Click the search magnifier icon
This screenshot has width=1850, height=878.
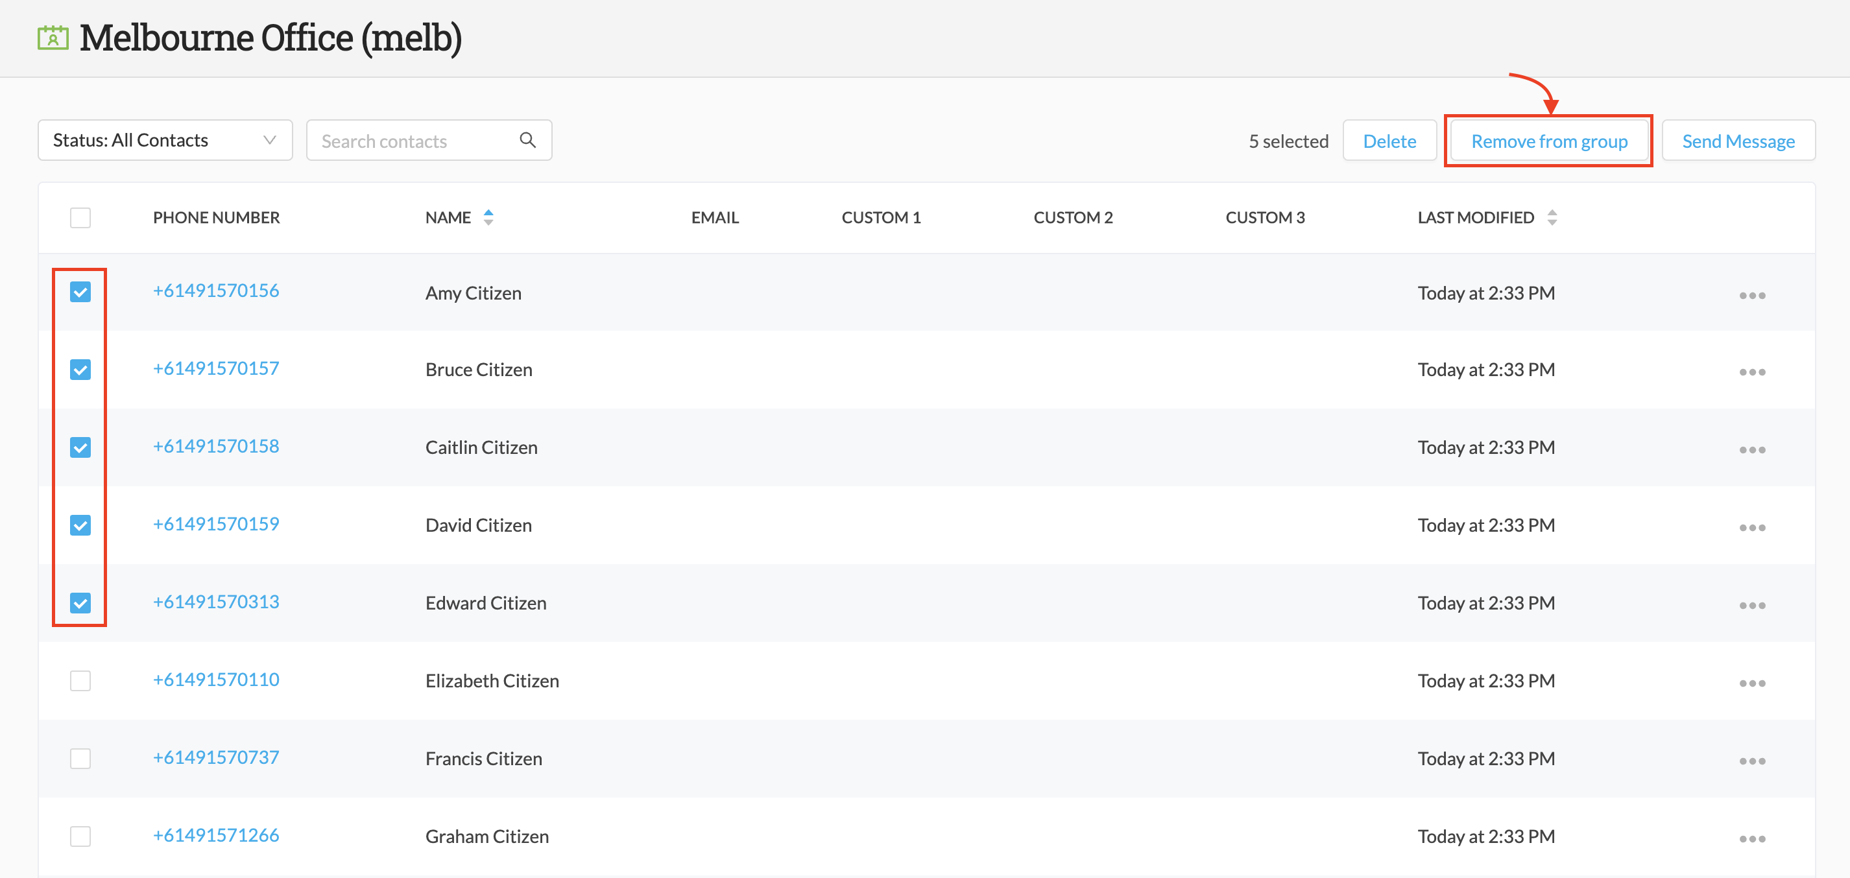pos(528,140)
